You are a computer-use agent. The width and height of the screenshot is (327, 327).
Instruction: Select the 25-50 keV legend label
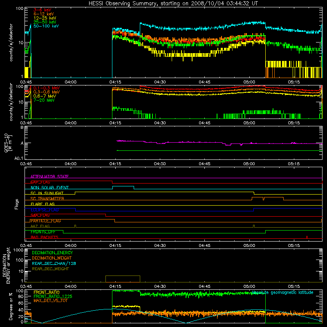[x=45, y=22]
